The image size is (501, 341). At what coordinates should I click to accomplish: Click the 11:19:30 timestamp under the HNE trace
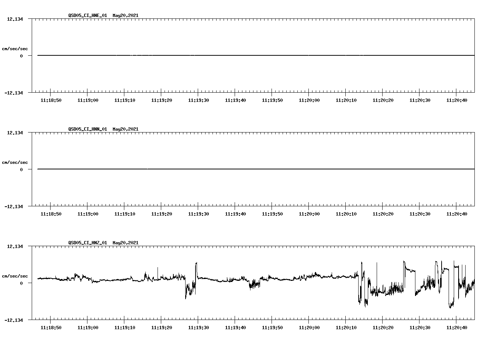pos(199,100)
